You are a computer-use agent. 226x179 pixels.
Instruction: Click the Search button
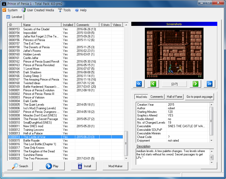[x=20, y=166]
